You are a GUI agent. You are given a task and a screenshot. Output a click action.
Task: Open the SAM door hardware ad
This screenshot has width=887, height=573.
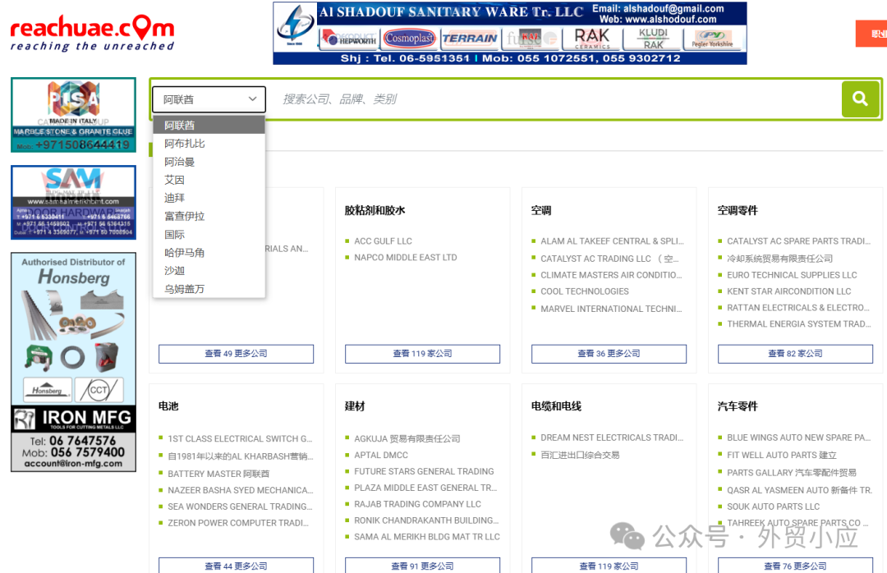point(74,203)
